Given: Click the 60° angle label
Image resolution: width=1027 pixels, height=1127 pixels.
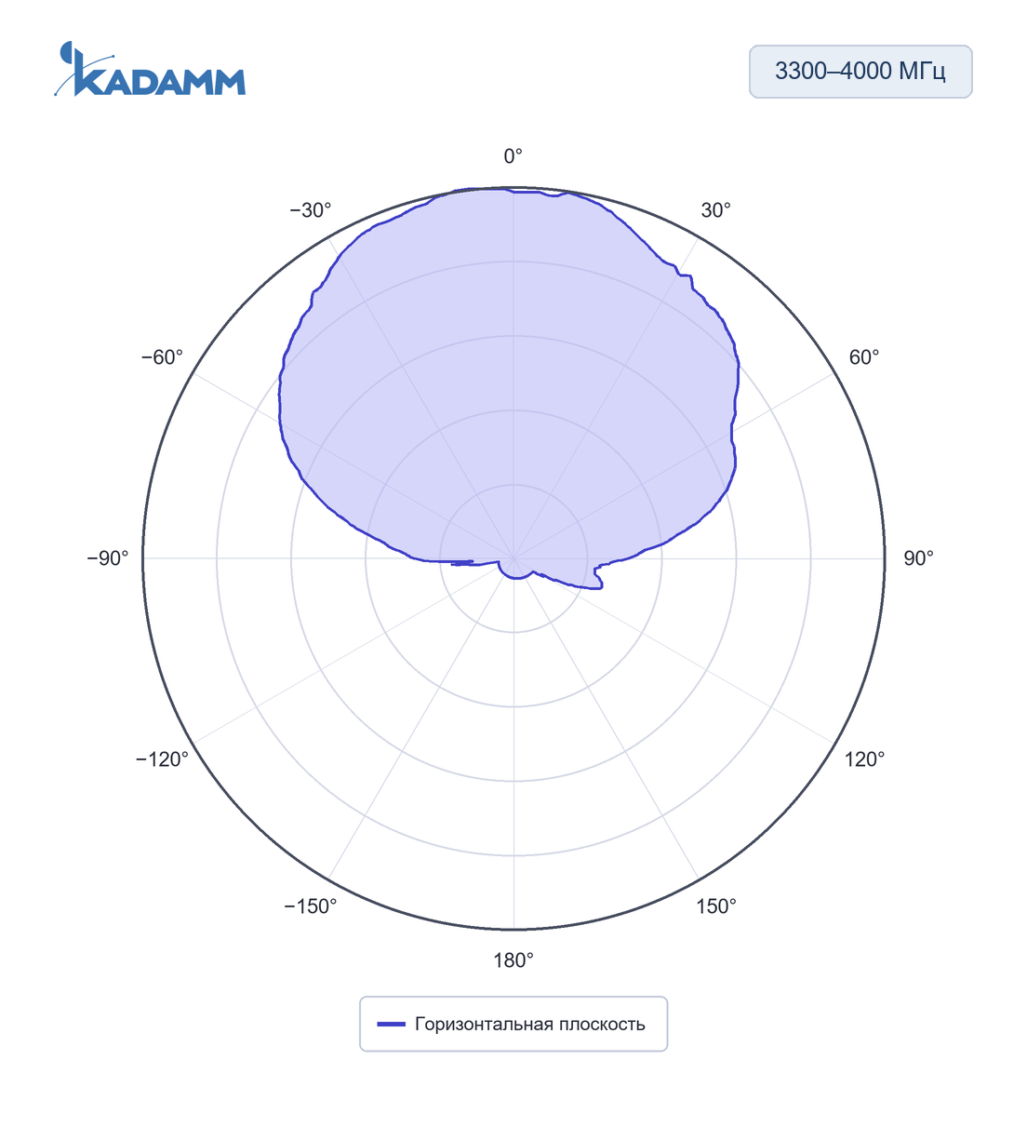Looking at the screenshot, I should tap(863, 357).
